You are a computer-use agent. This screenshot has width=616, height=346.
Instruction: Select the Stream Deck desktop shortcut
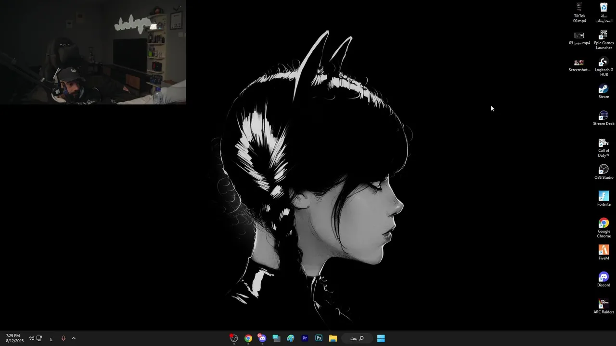(603, 118)
